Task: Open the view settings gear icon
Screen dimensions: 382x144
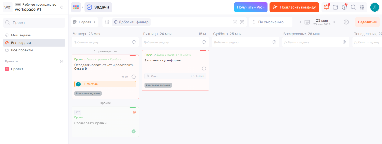Action: point(346,22)
